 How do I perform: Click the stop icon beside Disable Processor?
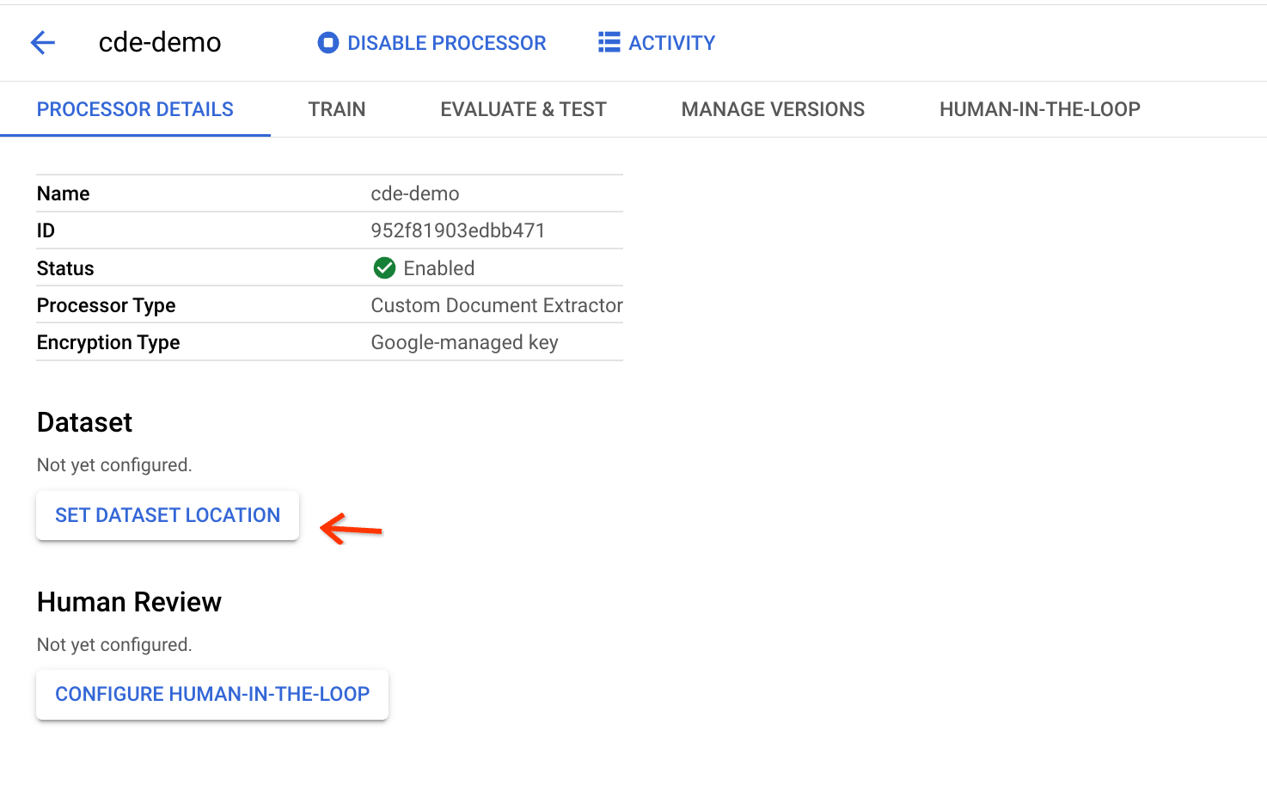coord(327,42)
